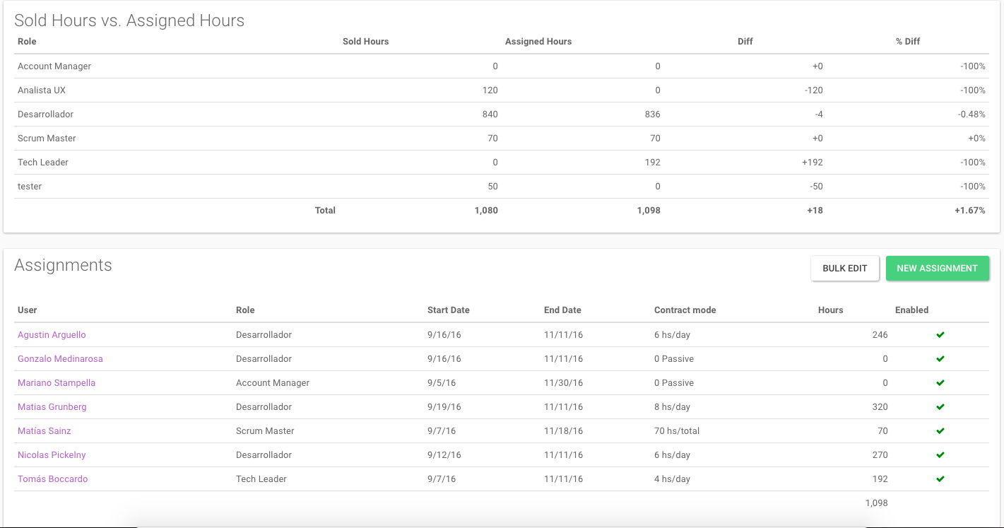This screenshot has height=528, width=1004.
Task: Click the Contract mode column header
Action: coord(685,310)
